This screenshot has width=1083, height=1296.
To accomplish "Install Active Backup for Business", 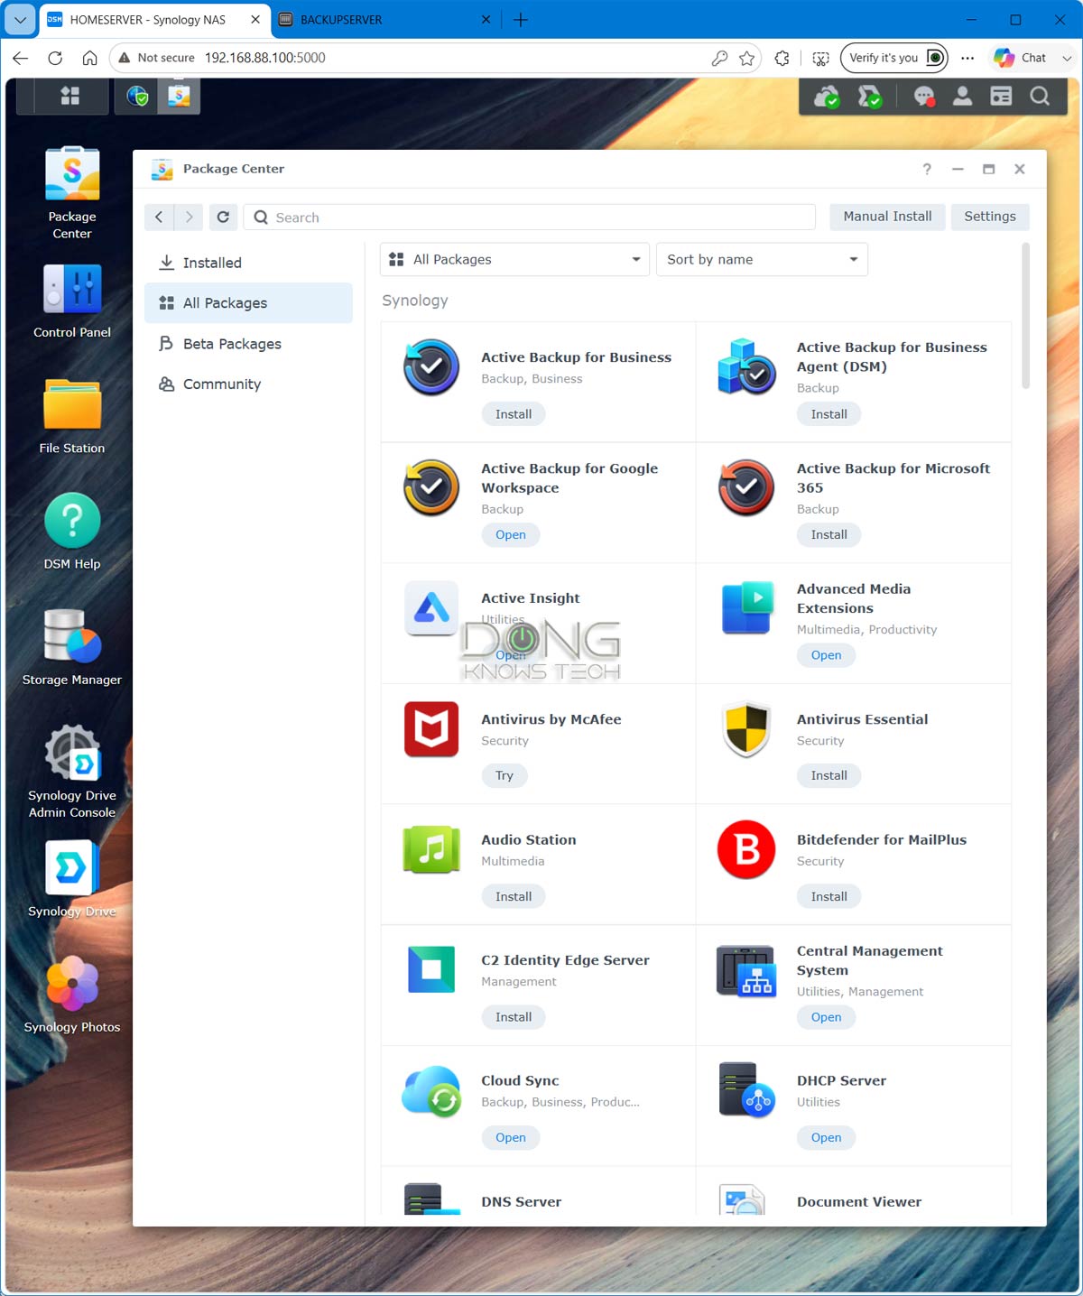I will (514, 414).
